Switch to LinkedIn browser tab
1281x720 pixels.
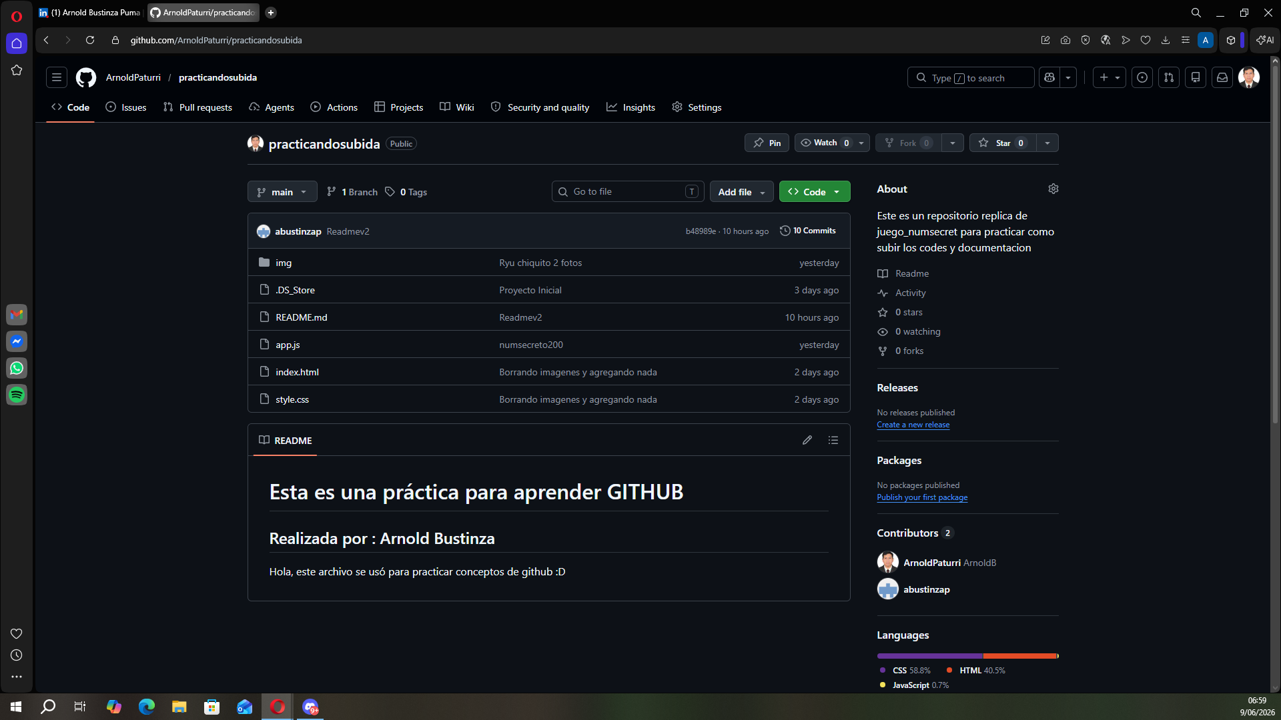[90, 13]
